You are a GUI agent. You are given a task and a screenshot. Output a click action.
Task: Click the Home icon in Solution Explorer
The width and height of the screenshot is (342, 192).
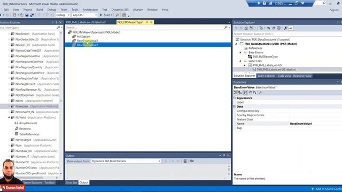tap(246, 28)
